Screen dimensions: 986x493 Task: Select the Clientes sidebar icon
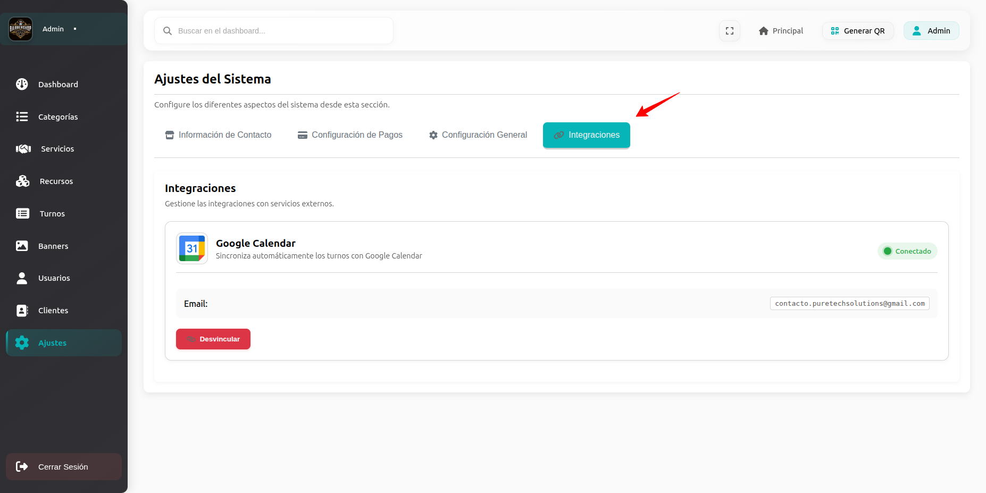tap(22, 310)
